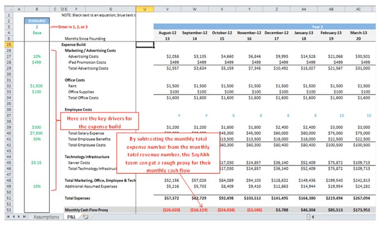Click the next sheet navigation arrow
This screenshot has width=379, height=225.
click(x=19, y=216)
